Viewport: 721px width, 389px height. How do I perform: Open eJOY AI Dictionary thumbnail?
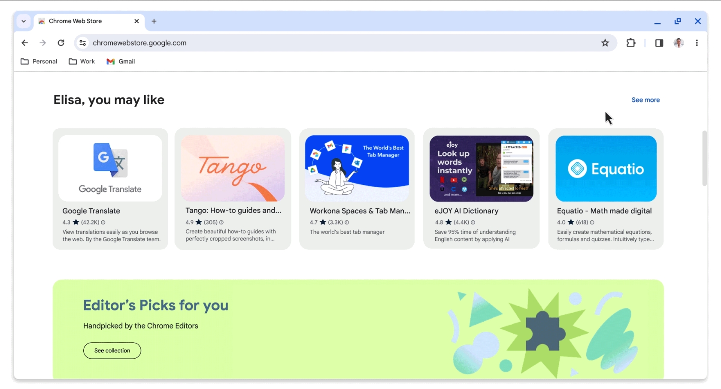pos(482,168)
